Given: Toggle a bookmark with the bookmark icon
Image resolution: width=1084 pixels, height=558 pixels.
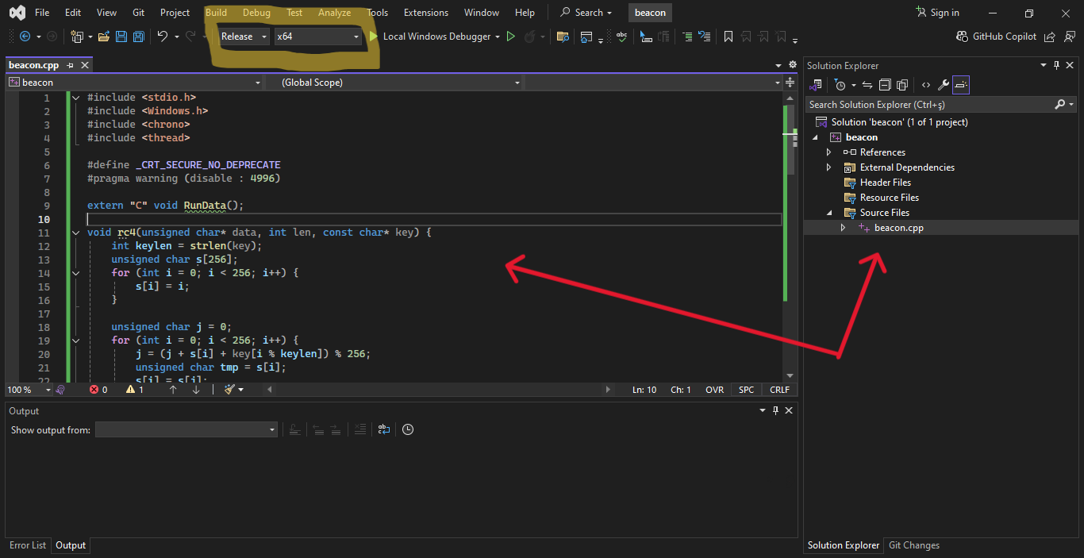Looking at the screenshot, I should (727, 37).
